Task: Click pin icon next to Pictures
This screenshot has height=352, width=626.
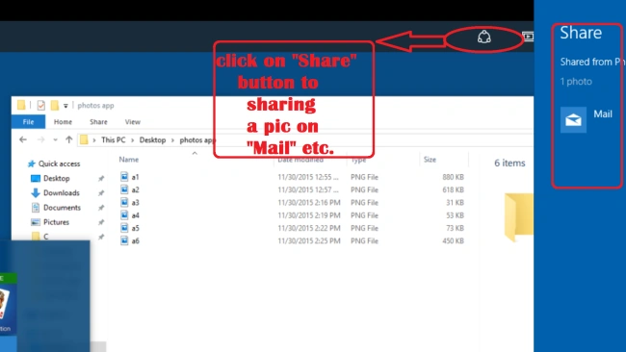Action: click(101, 222)
